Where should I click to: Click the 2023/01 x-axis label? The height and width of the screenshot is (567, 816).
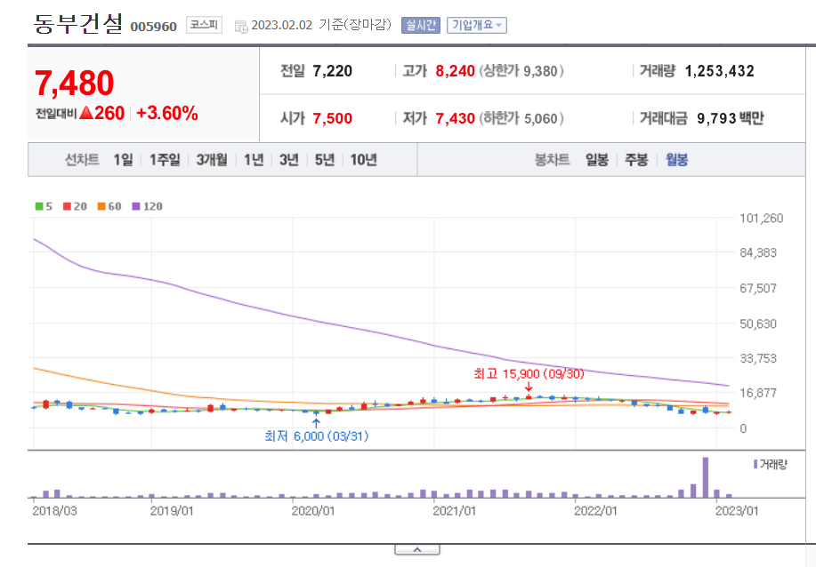point(737,511)
